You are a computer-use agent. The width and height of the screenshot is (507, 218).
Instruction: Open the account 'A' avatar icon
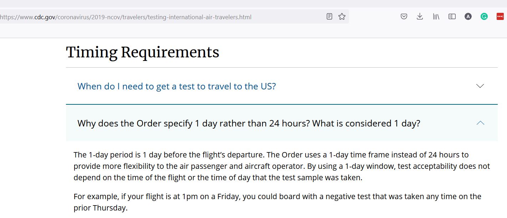[468, 16]
